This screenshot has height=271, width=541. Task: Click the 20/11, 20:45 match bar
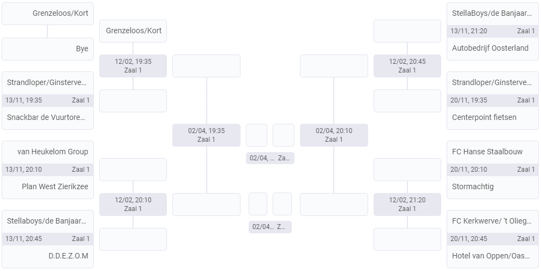point(492,239)
